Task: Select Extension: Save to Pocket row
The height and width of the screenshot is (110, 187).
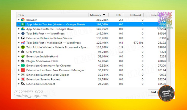Action: pyautogui.click(x=91, y=79)
